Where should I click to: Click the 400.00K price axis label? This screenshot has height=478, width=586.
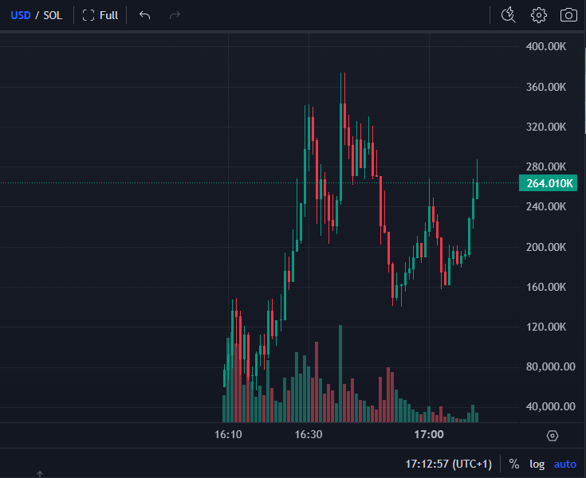[546, 47]
